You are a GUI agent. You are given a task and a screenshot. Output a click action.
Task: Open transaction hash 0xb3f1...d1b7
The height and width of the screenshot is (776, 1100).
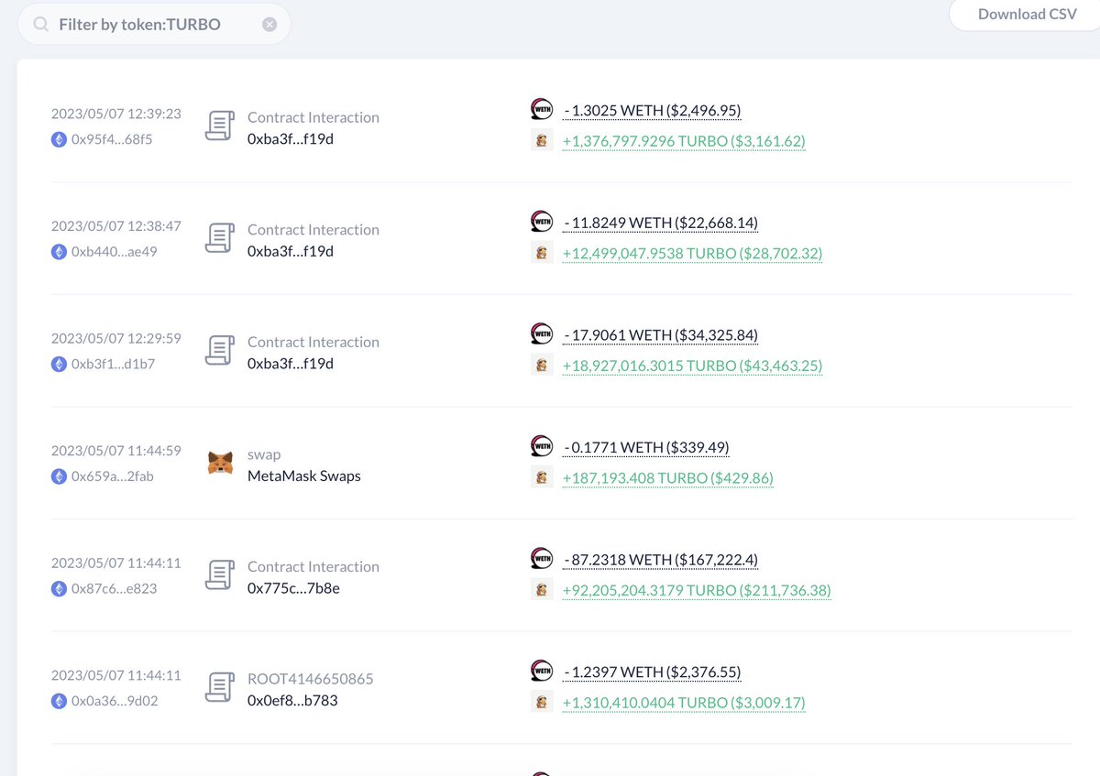(113, 364)
